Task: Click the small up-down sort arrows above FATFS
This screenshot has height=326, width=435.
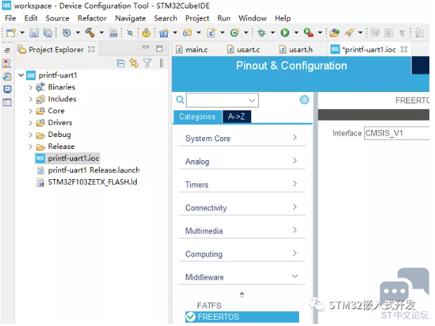Action: pyautogui.click(x=242, y=295)
